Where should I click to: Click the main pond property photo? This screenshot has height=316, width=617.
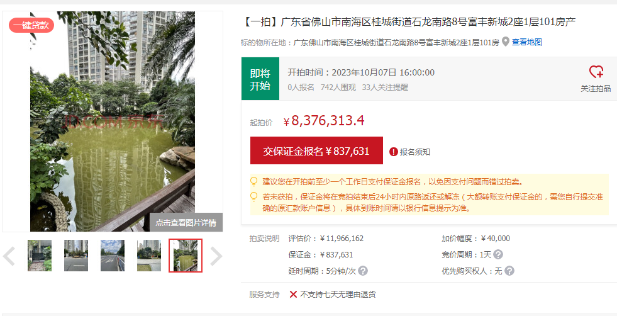(x=113, y=121)
